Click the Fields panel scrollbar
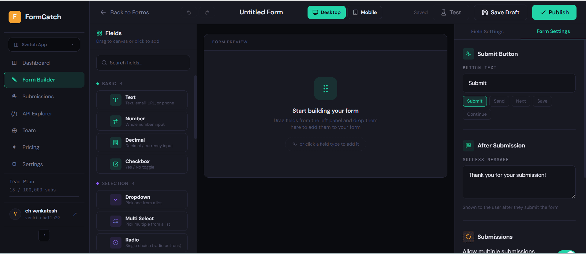586x254 pixels. click(x=195, y=107)
